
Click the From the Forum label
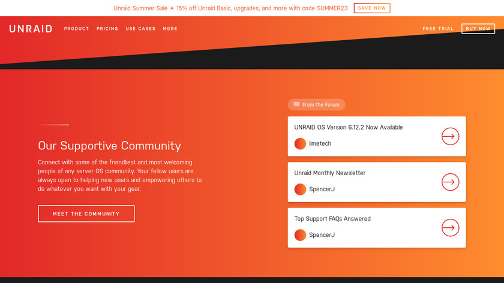coord(321,105)
